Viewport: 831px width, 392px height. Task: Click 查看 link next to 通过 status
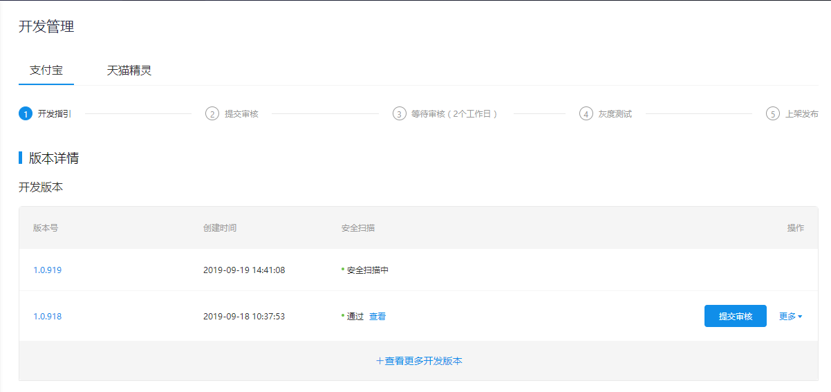coord(377,317)
